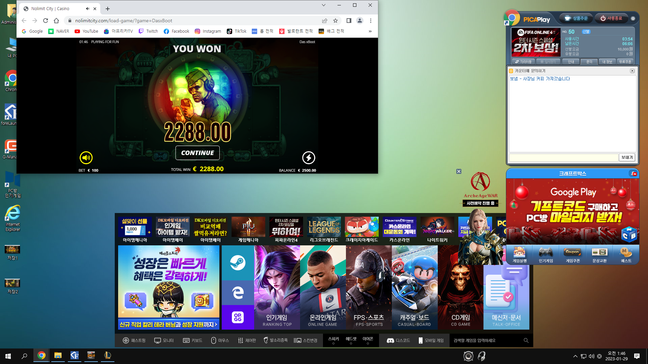Mute the slot game sound button

[86, 157]
